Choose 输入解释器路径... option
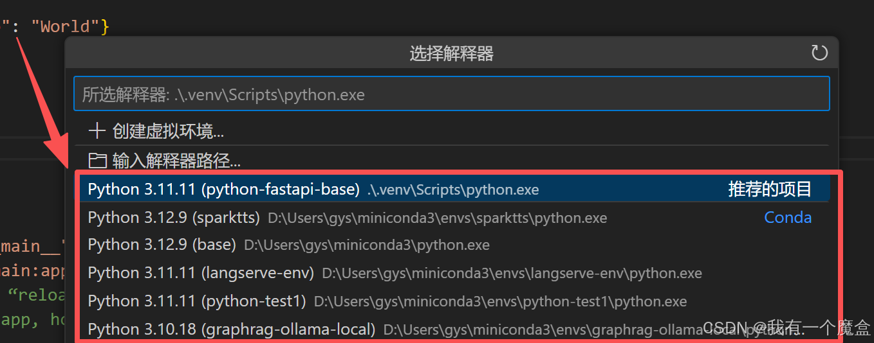874x343 pixels. pyautogui.click(x=452, y=160)
